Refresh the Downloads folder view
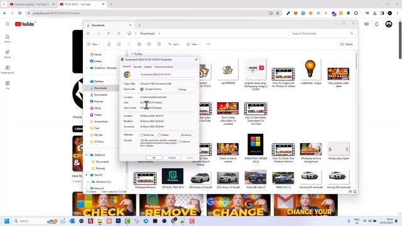Image resolution: width=402 pixels, height=226 pixels. [119, 33]
